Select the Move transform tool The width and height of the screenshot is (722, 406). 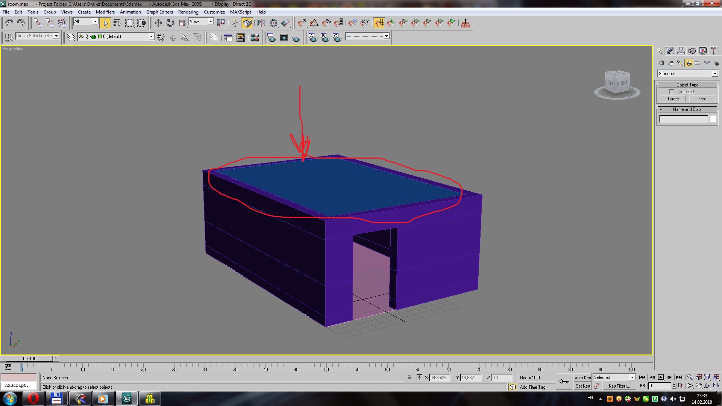pos(158,23)
